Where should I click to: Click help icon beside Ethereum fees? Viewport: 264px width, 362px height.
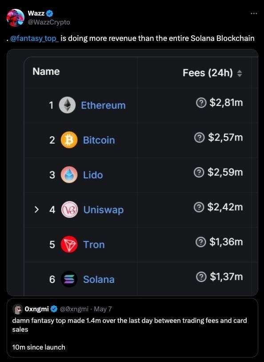point(201,103)
